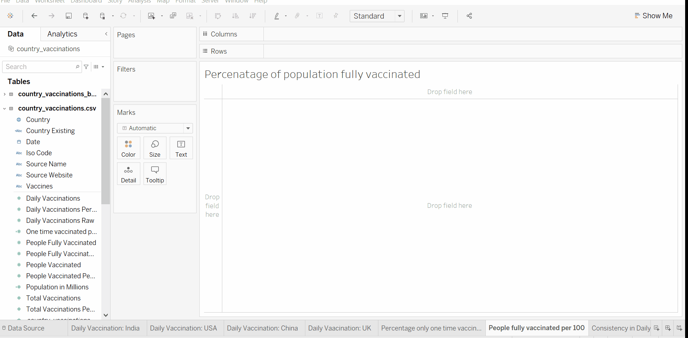Click the data pane filter funnel icon
This screenshot has width=688, height=338.
(x=86, y=67)
